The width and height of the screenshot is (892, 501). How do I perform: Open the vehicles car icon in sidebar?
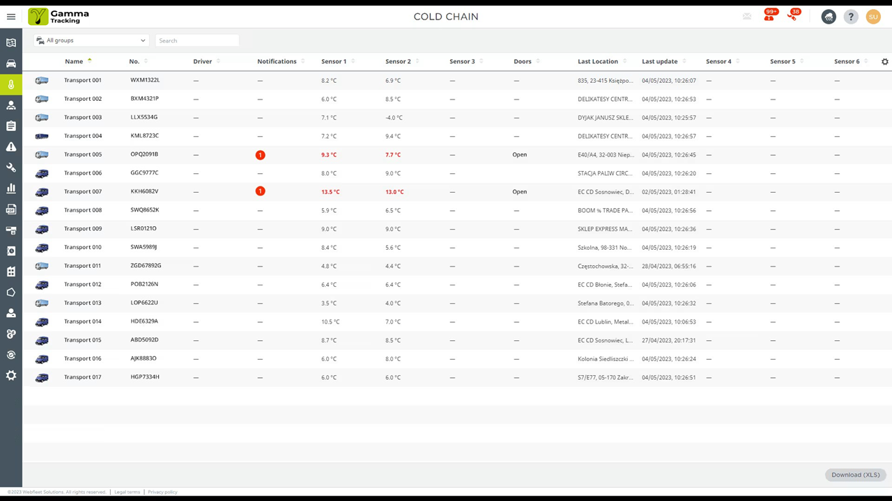click(11, 64)
